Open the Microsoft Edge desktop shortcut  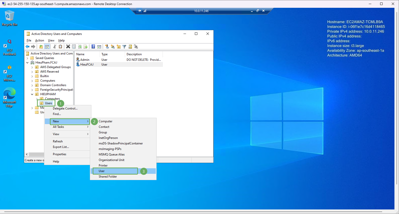(10, 97)
